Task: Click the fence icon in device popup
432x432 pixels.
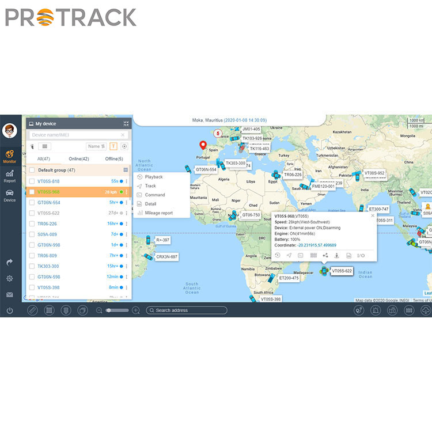Action: 313,255
